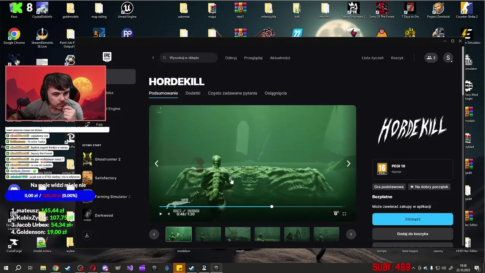Open the Unreal Engine desktop shortcut

pyautogui.click(x=127, y=10)
